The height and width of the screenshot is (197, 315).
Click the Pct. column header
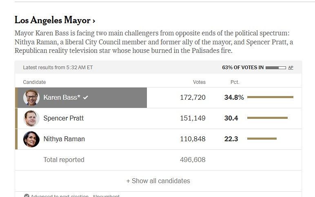click(235, 82)
